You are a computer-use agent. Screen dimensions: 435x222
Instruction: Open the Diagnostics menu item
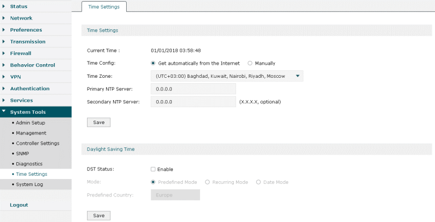pyautogui.click(x=29, y=164)
